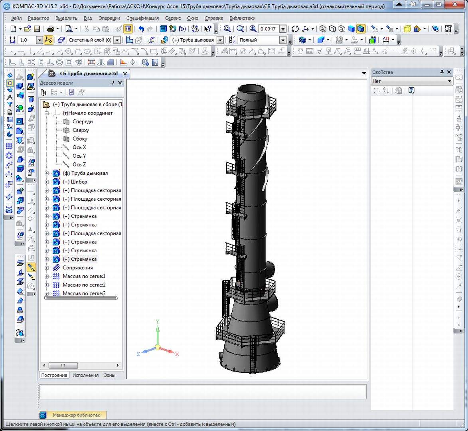Pin the Дерево модели panel
468x431 pixels.
(113, 83)
